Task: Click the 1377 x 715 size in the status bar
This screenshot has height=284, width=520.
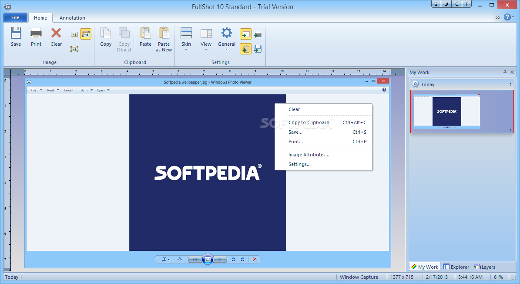Action: [402, 277]
